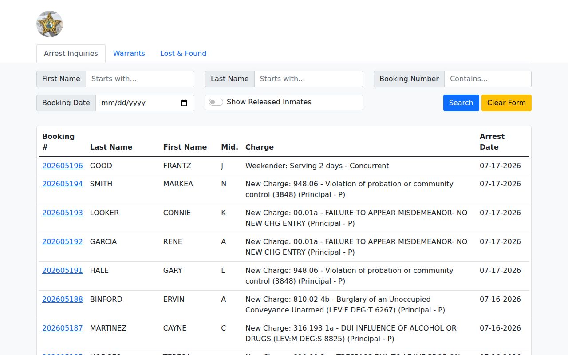Switch to the Arrest Inquiries tab
Image resolution: width=568 pixels, height=355 pixels.
pos(71,54)
